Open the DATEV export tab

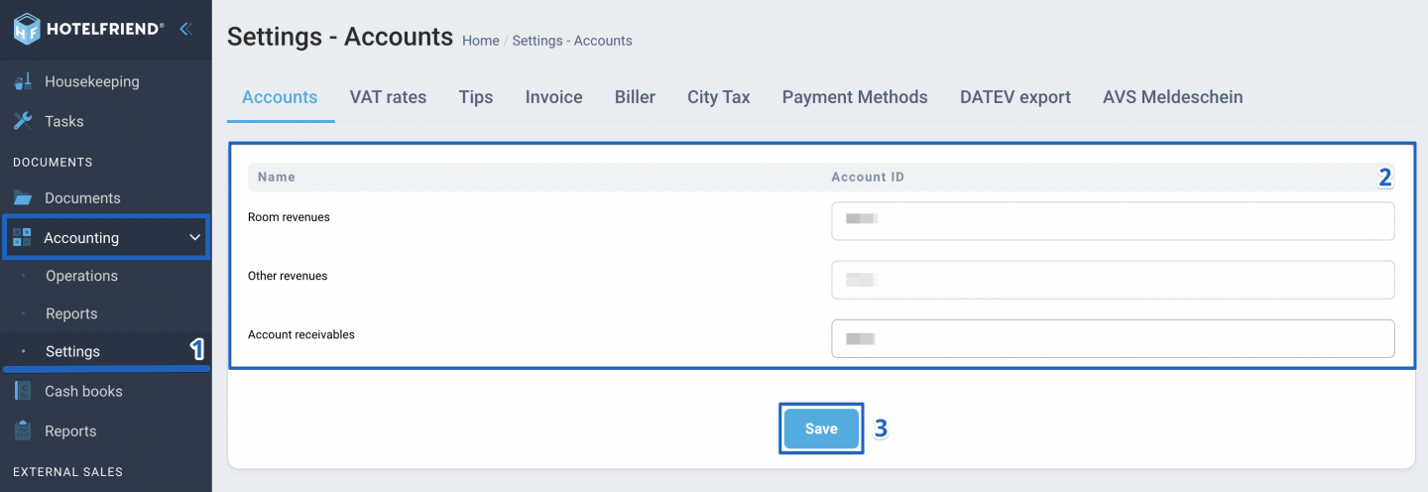pos(1015,97)
